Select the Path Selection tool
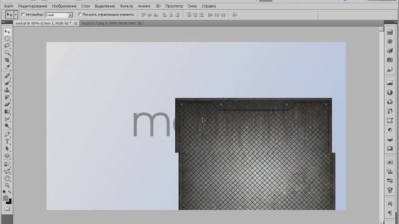 click(7, 149)
